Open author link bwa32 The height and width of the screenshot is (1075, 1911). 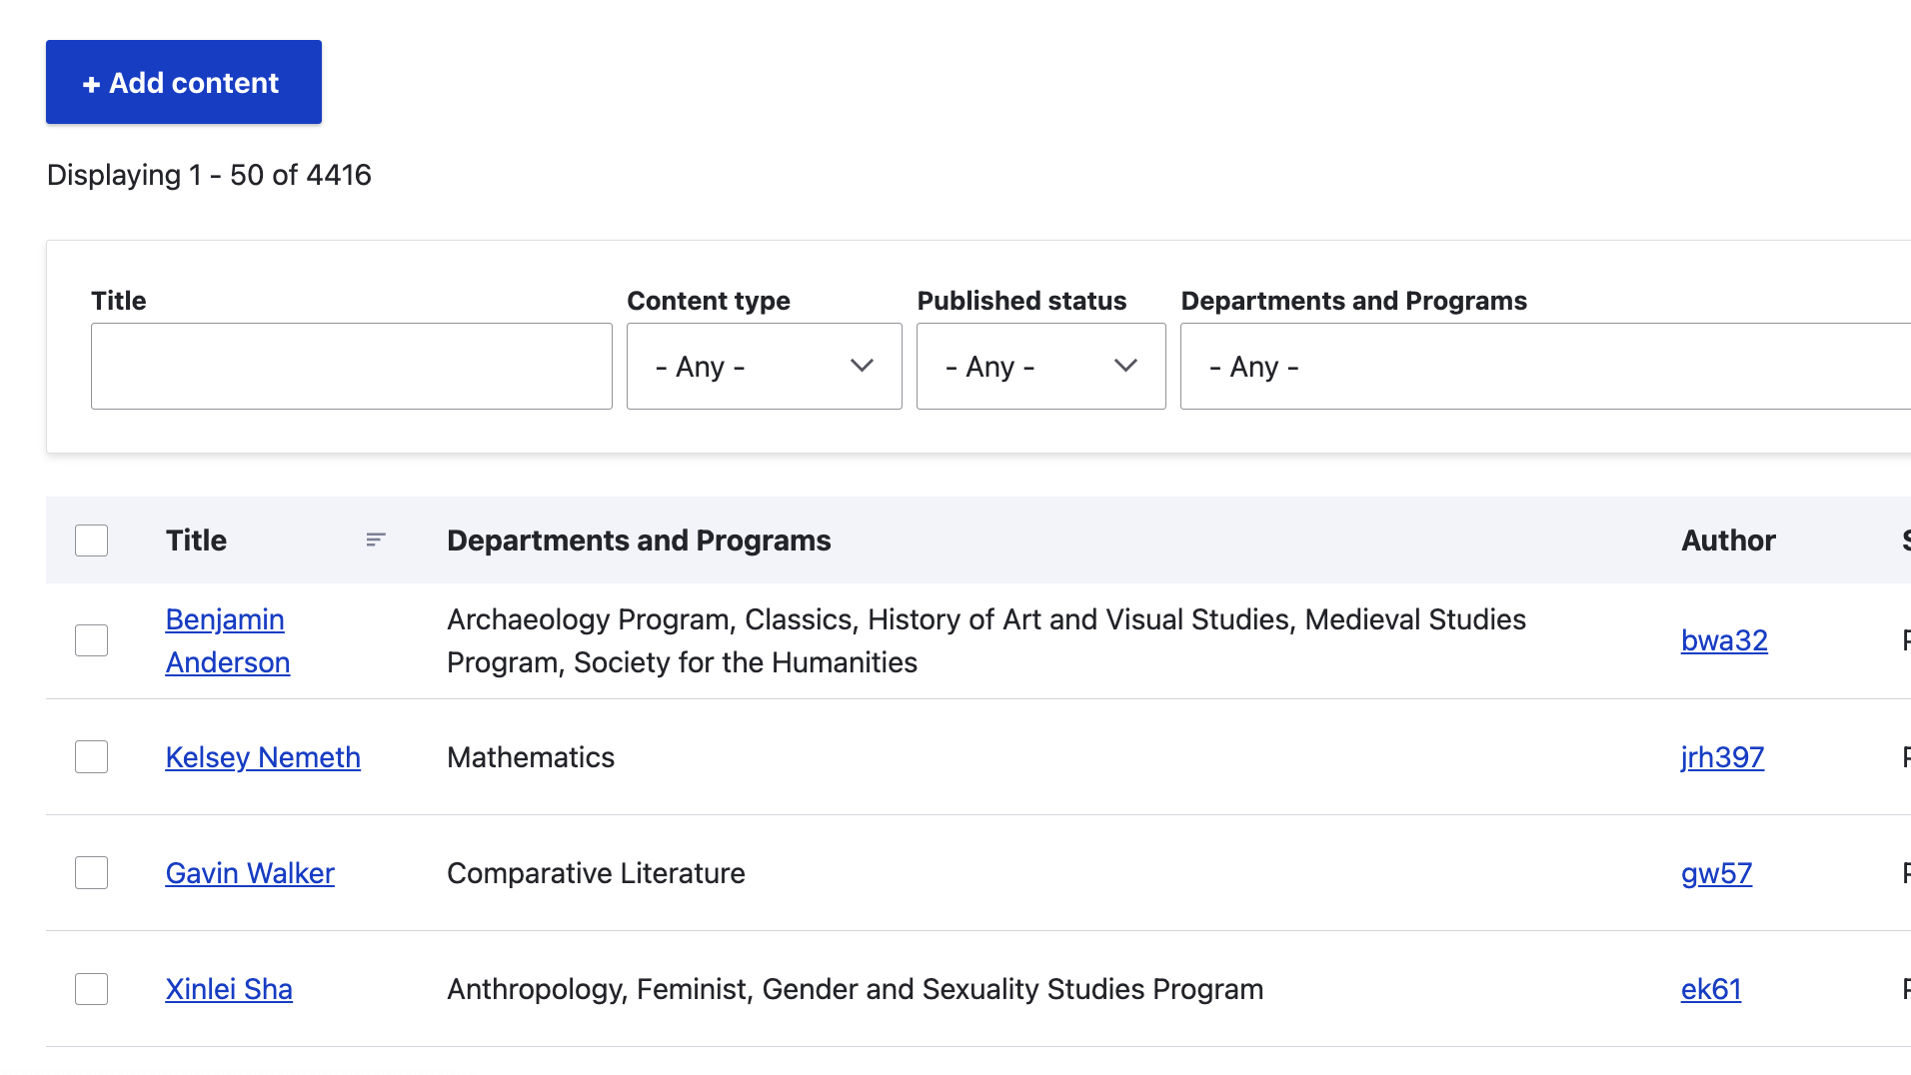(x=1724, y=640)
